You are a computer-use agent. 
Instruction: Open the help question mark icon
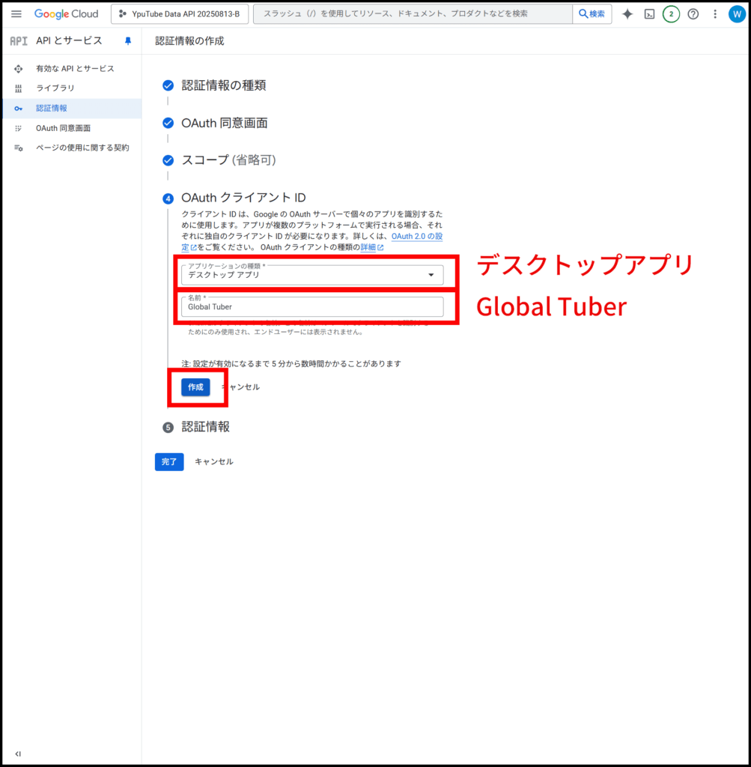click(x=693, y=13)
